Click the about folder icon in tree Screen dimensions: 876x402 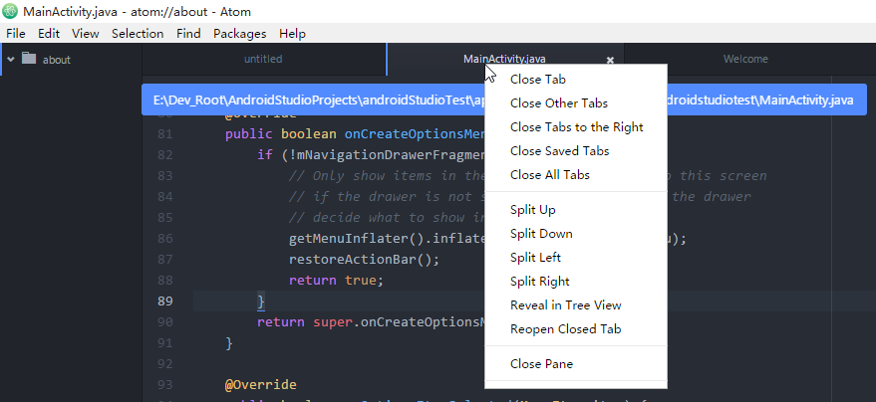(x=29, y=59)
